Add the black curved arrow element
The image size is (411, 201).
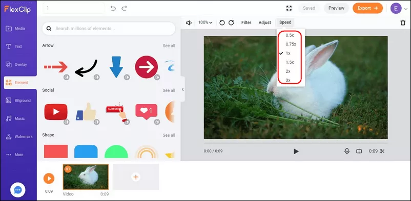(86, 68)
